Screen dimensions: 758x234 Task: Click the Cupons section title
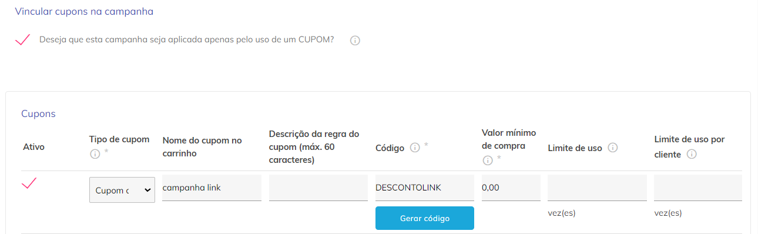pyautogui.click(x=38, y=113)
